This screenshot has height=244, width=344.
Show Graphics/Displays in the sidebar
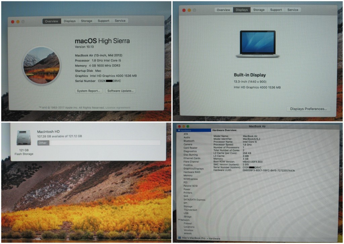tap(193, 168)
